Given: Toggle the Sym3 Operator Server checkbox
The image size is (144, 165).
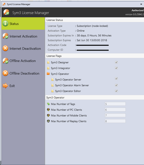Looking at the screenshot, I should (x=116, y=79).
